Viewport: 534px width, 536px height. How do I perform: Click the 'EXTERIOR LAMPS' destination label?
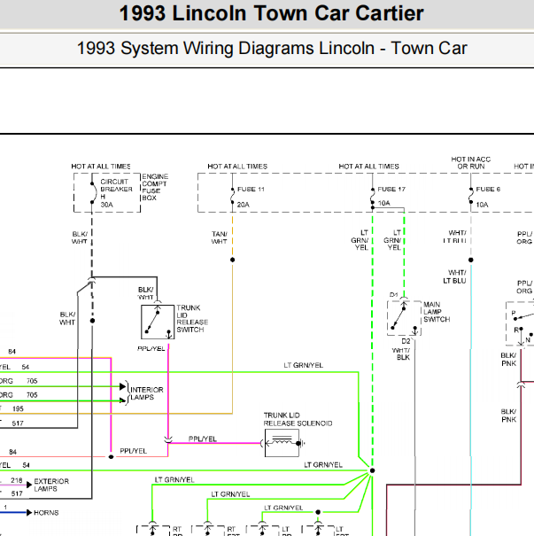(51, 485)
